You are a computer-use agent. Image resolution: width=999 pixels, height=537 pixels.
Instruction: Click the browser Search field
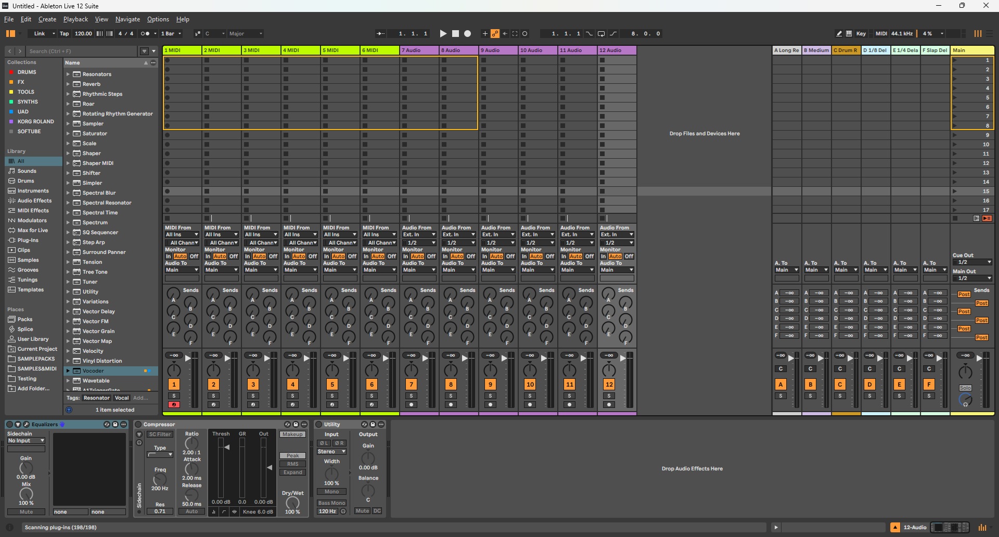82,51
